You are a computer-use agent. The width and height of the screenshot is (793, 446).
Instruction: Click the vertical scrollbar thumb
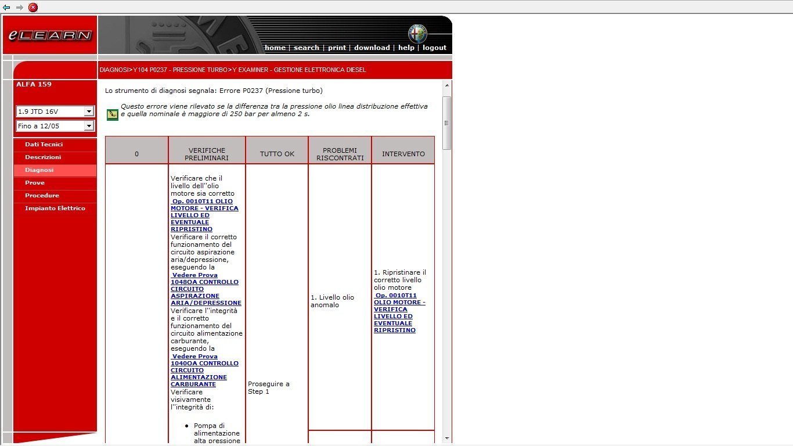point(446,123)
